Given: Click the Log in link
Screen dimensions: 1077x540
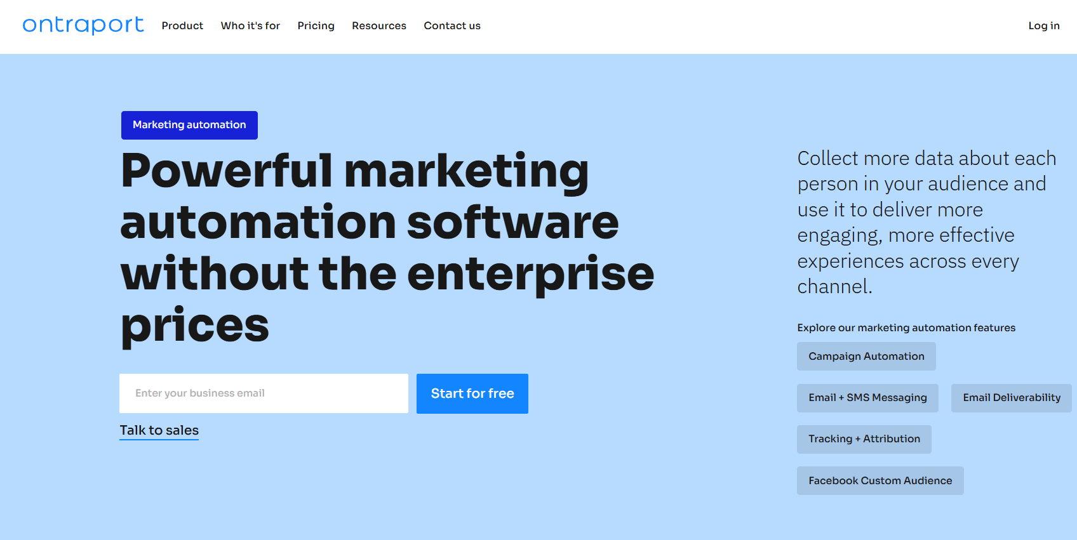Looking at the screenshot, I should click(1043, 26).
